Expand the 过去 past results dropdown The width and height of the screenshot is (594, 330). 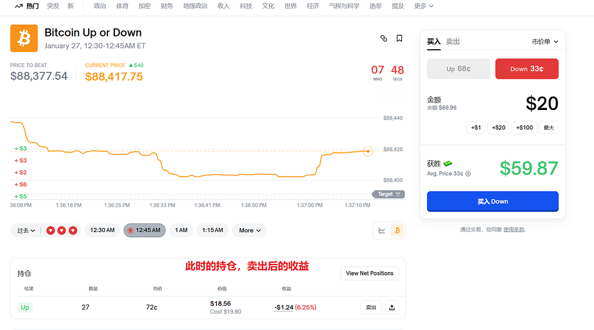(x=26, y=230)
